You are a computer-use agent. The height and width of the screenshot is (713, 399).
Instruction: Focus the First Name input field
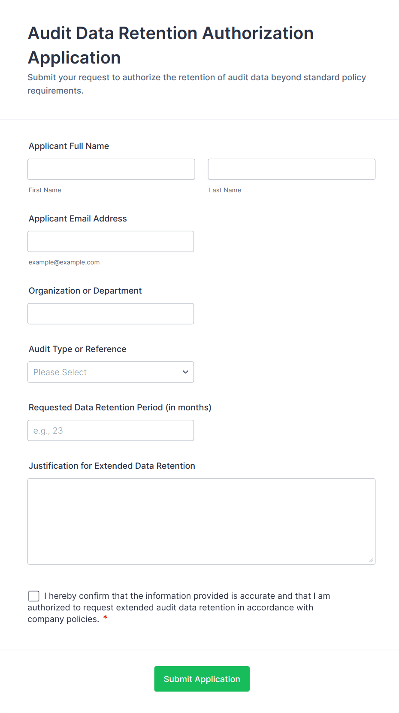pyautogui.click(x=111, y=170)
